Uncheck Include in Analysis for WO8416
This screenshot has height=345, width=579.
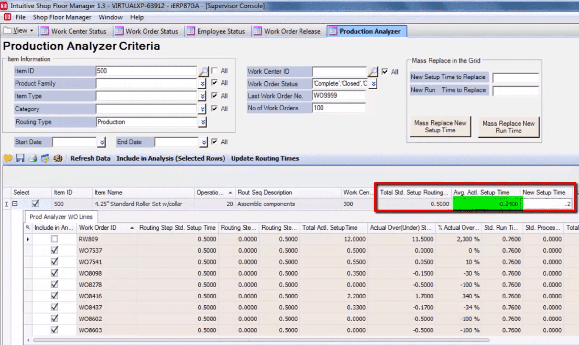[54, 296]
